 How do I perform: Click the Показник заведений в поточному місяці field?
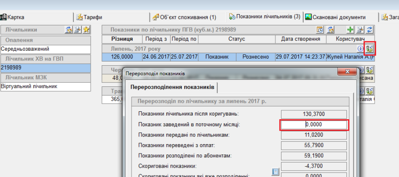(x=314, y=124)
